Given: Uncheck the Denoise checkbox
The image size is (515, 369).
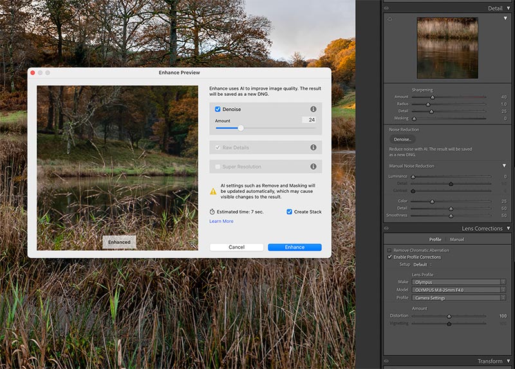Looking at the screenshot, I should pos(218,109).
